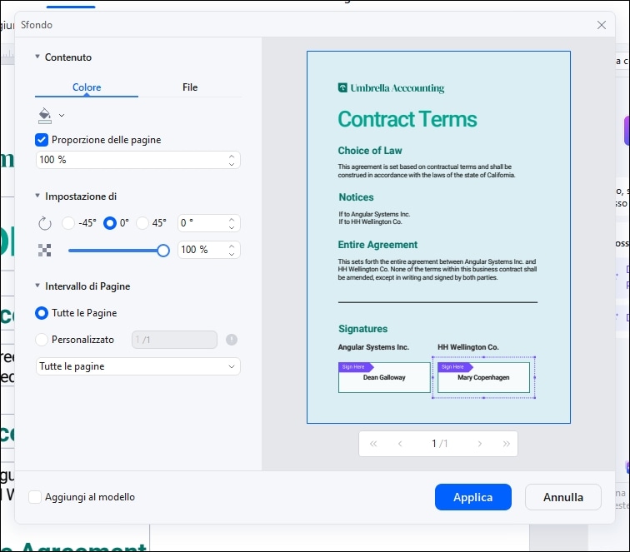Close the Sfondo dialog

(602, 25)
